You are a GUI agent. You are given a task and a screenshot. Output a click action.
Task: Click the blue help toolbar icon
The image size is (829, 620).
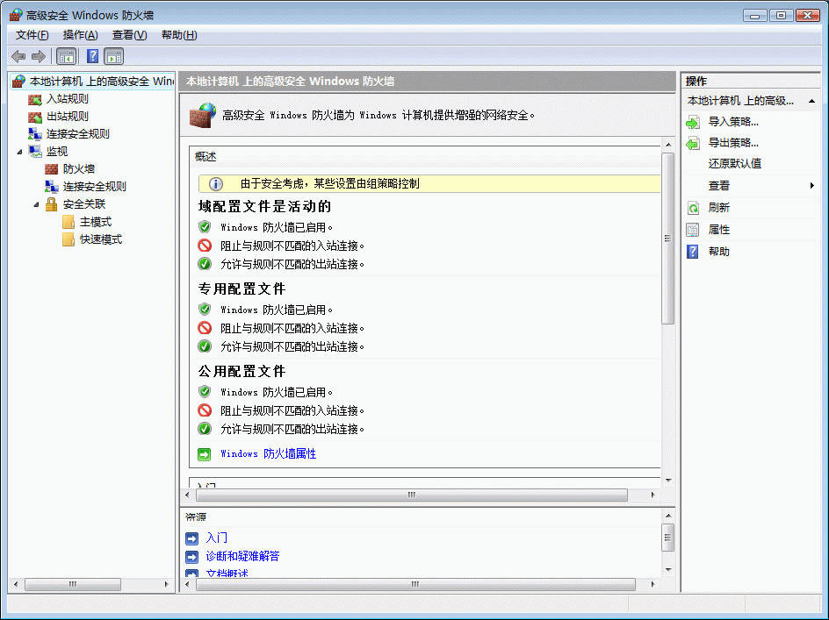point(92,56)
